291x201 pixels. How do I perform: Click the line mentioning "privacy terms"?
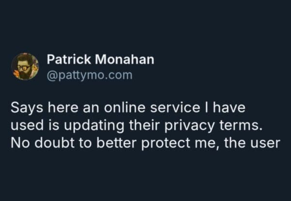(136, 125)
